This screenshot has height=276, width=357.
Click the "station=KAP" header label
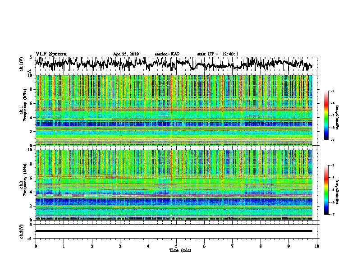(167, 54)
